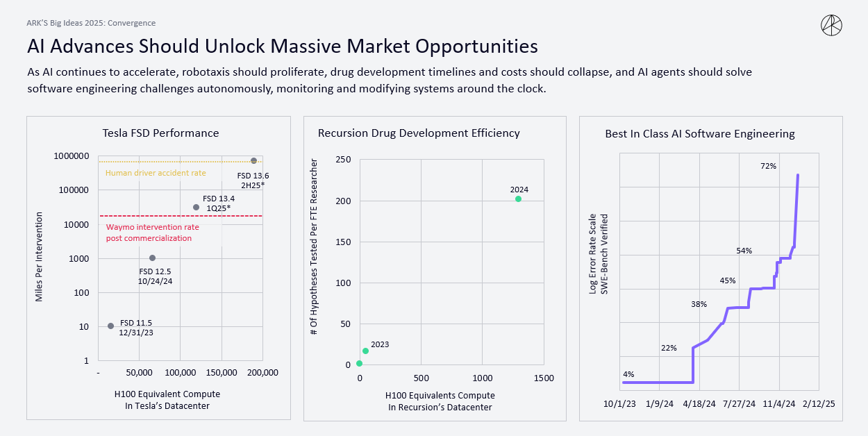Click "# Of Hypotheses Tested Per FTE Researcher"

(315, 247)
